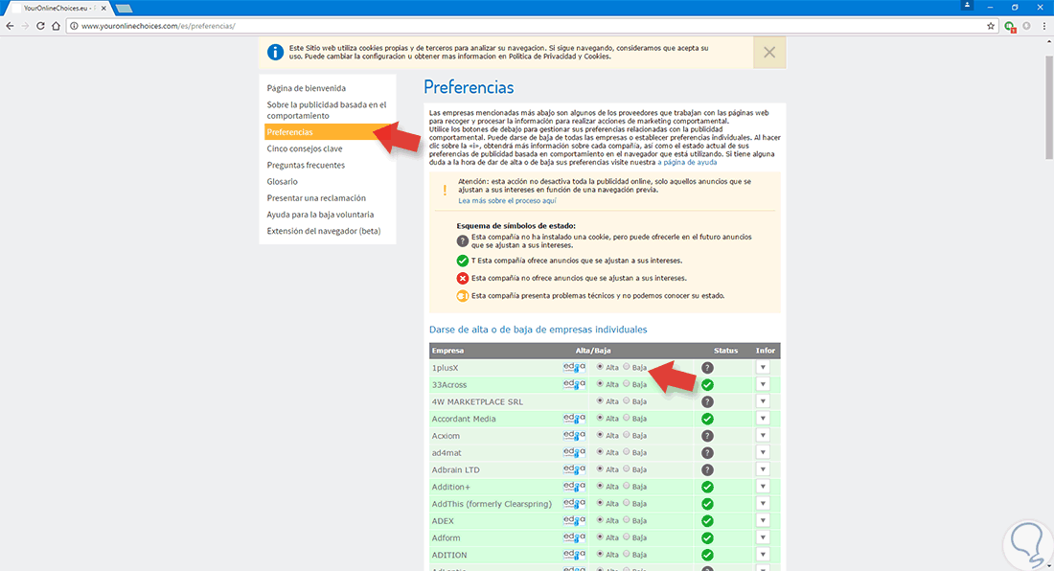Click the green check status for ADEX
Viewport: 1054px width, 571px height.
pyautogui.click(x=707, y=520)
